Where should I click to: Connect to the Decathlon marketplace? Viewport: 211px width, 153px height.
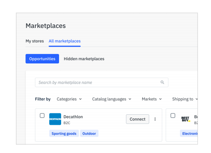point(137,119)
